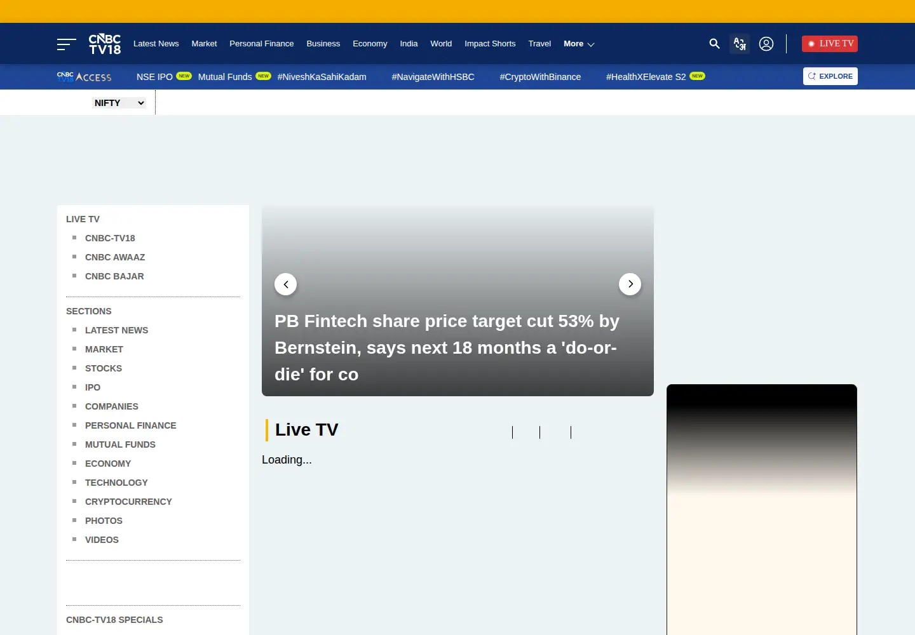This screenshot has height=635, width=915.
Task: Open World nav item
Action: 441,44
